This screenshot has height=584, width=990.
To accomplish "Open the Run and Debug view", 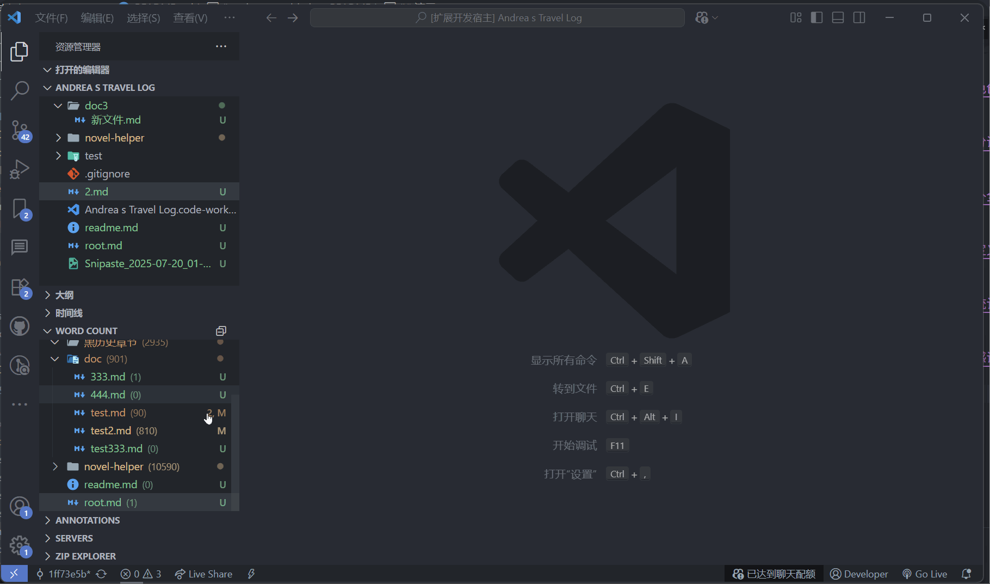I will (x=20, y=169).
